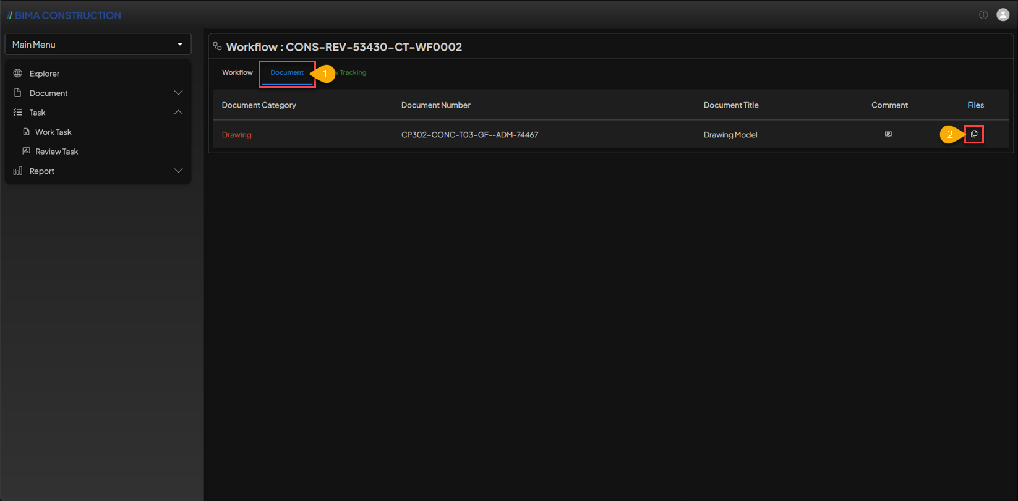The height and width of the screenshot is (501, 1018).
Task: Click the workflow icon beside the page title
Action: (218, 46)
